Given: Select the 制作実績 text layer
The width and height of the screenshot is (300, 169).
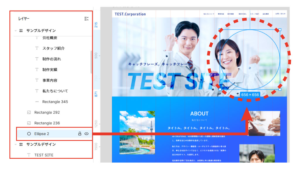Looking at the screenshot, I should coord(50,70).
